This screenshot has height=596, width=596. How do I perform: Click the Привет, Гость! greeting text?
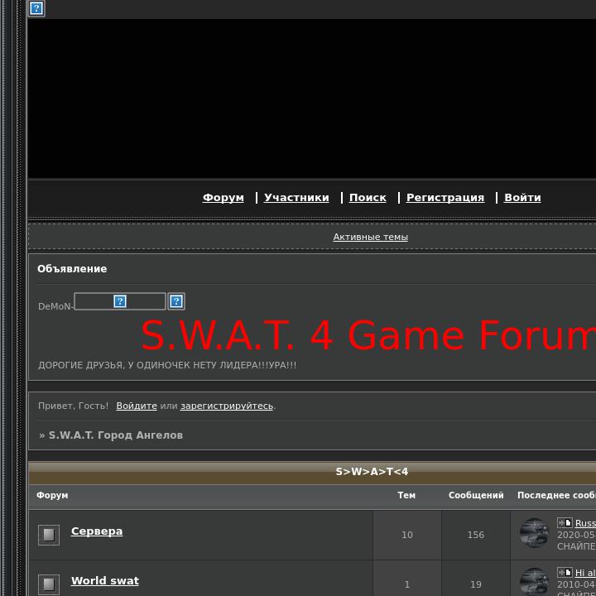74,406
